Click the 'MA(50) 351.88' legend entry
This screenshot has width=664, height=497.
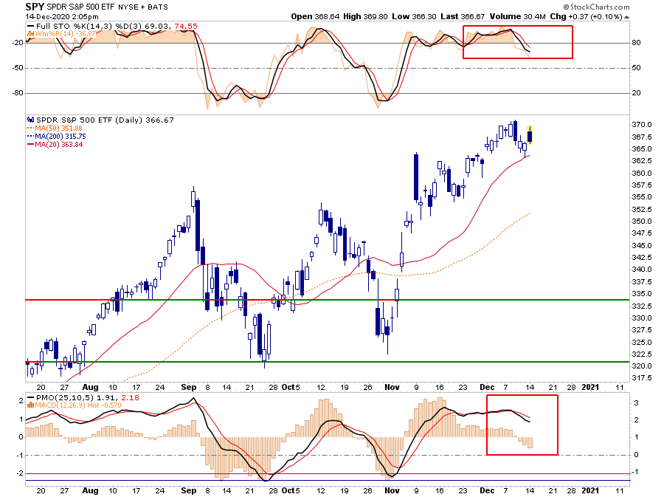(x=59, y=128)
